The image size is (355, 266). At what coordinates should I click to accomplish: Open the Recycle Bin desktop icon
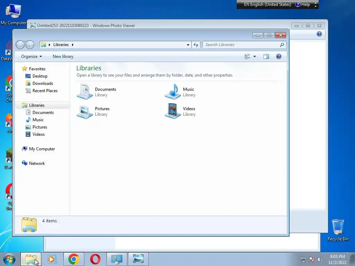[x=338, y=230]
